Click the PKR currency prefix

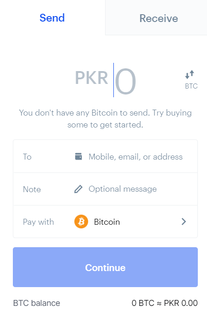[91, 78]
